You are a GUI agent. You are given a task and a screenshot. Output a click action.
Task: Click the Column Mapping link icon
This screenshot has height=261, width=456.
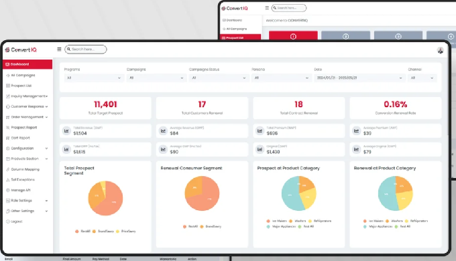click(x=8, y=169)
